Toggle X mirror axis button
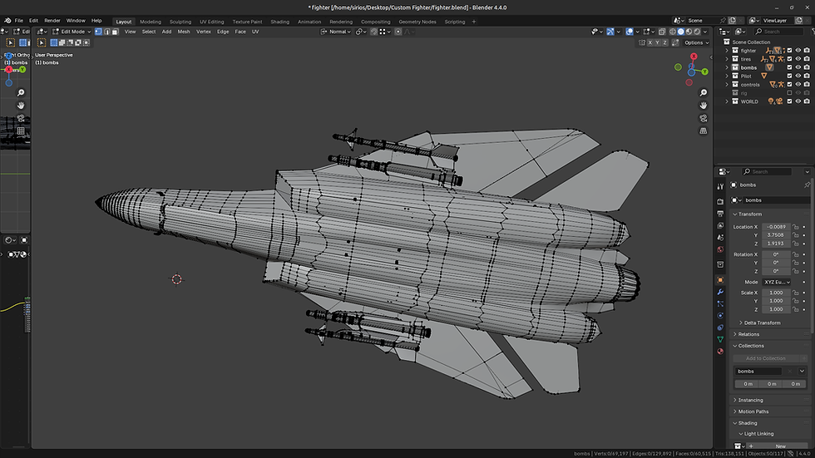Screen dimensions: 815x458 (650, 42)
